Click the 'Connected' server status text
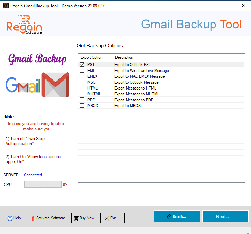Screen dimensions: 251x234 (33, 175)
